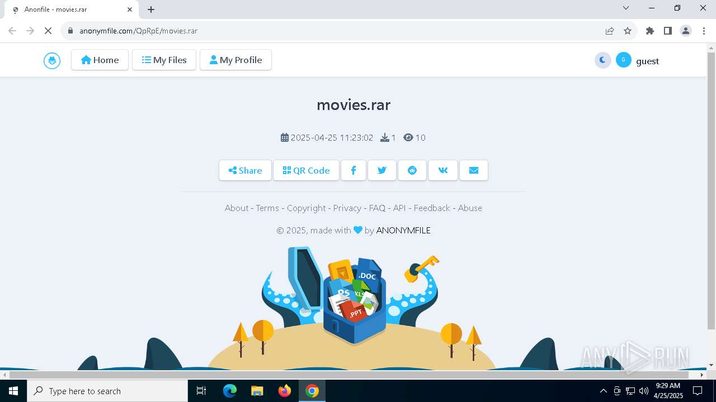Select the Anonfile - movies.rar tab
This screenshot has height=402, width=716.
[72, 9]
